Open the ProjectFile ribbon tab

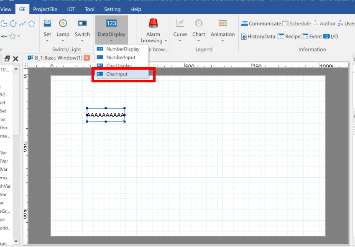pyautogui.click(x=45, y=9)
